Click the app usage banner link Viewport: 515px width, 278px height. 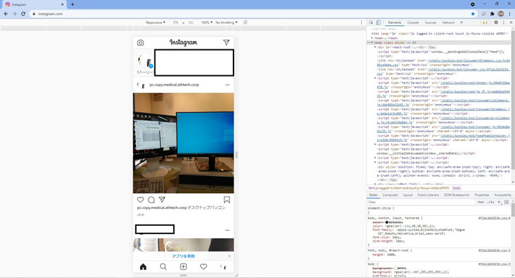point(183,256)
